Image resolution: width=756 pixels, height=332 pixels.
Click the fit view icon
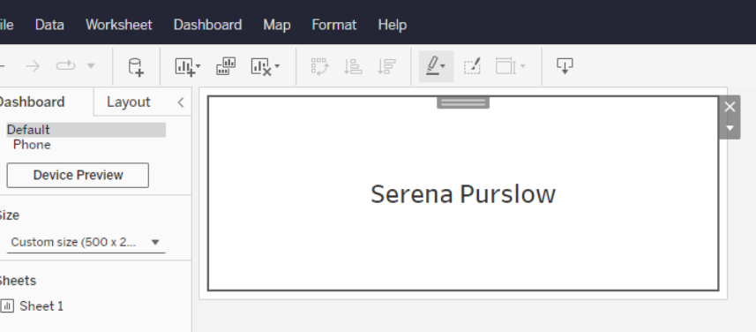(505, 66)
